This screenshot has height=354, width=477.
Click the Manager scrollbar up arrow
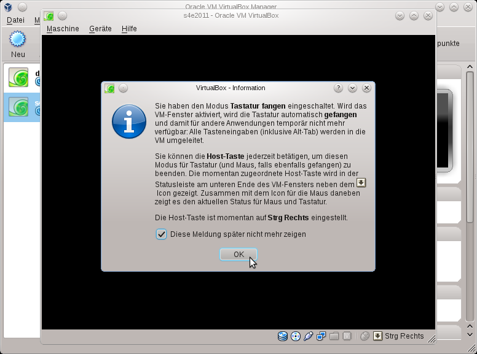pyautogui.click(x=470, y=67)
